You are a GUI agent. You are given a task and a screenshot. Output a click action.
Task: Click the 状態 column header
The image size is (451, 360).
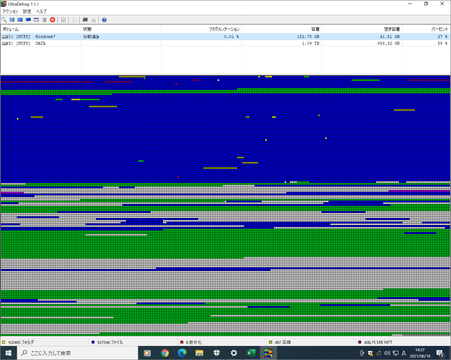[x=121, y=29]
